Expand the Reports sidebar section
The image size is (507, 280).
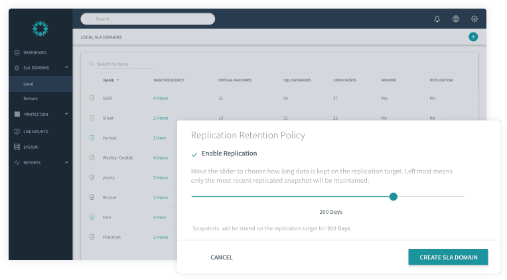pyautogui.click(x=66, y=162)
